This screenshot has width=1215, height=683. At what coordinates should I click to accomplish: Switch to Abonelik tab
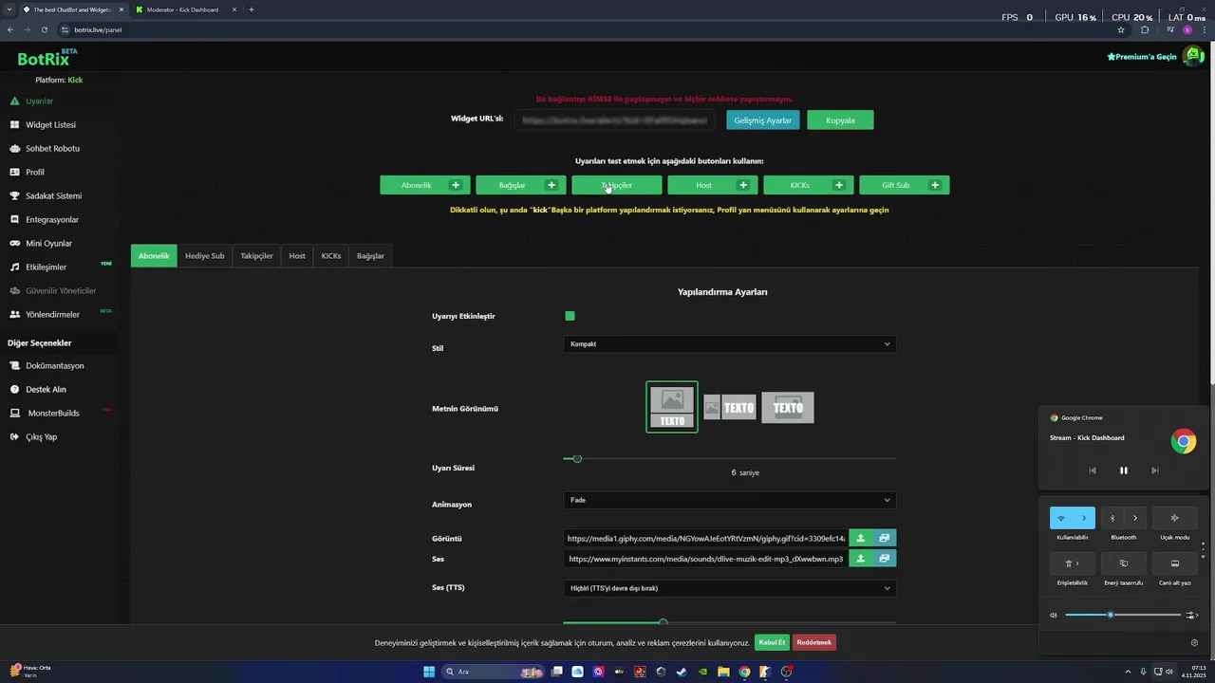coord(154,255)
